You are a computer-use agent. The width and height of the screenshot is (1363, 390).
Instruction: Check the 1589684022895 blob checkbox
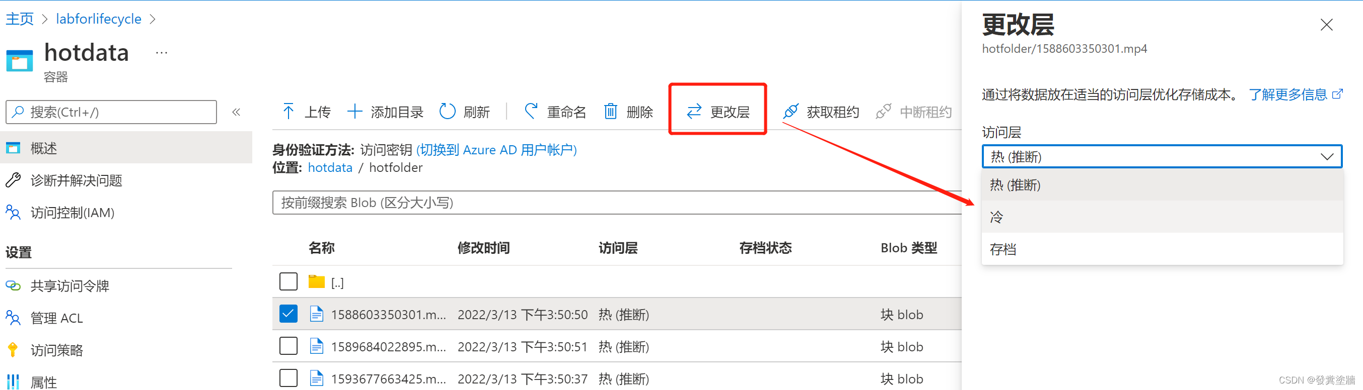tap(289, 346)
